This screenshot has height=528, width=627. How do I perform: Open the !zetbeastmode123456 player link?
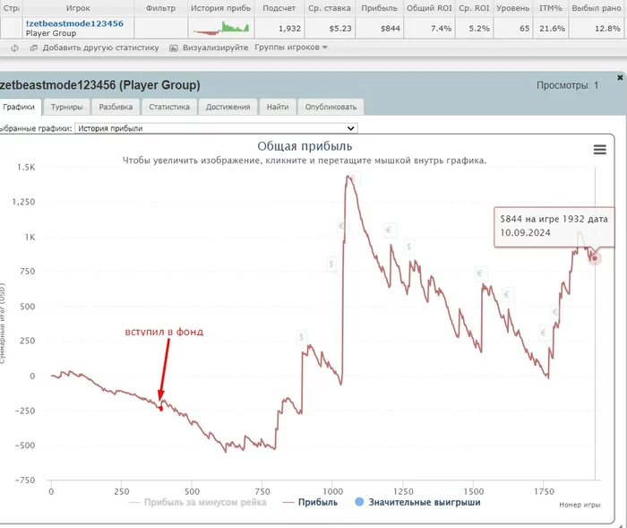point(74,23)
